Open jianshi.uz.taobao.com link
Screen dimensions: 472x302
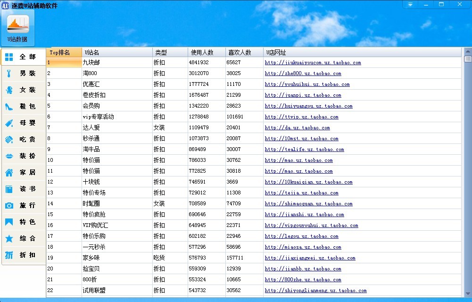click(304, 214)
